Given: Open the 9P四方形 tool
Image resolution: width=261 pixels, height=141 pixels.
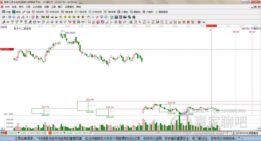Looking at the screenshot, I should pyautogui.click(x=53, y=12).
